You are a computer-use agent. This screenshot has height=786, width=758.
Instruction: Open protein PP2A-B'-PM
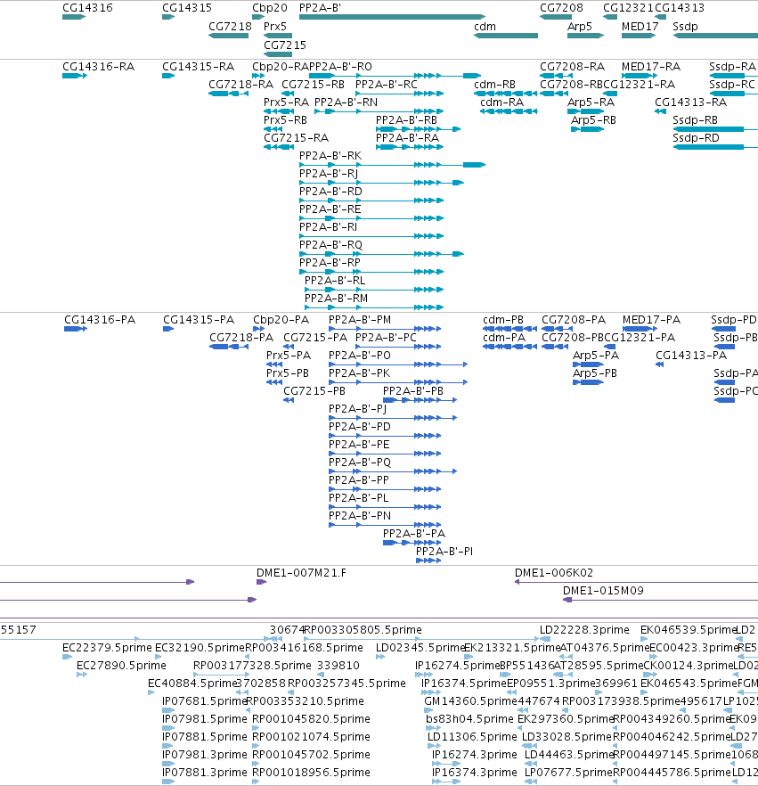(386, 329)
